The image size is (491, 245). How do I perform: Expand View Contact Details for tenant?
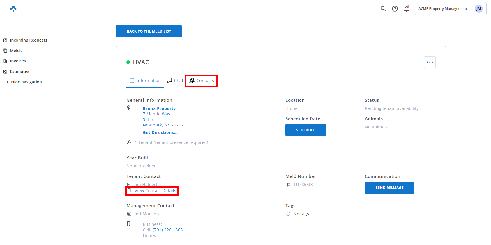[x=155, y=191]
